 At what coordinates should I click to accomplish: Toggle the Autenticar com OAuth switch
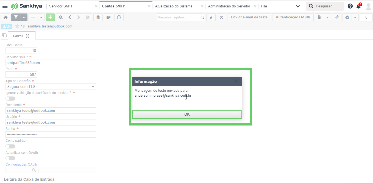(10, 158)
